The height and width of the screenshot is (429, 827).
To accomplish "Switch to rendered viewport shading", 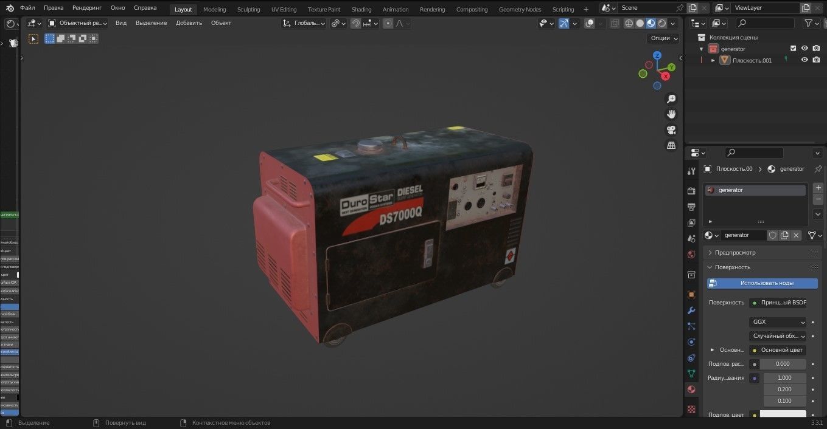I will pyautogui.click(x=661, y=23).
